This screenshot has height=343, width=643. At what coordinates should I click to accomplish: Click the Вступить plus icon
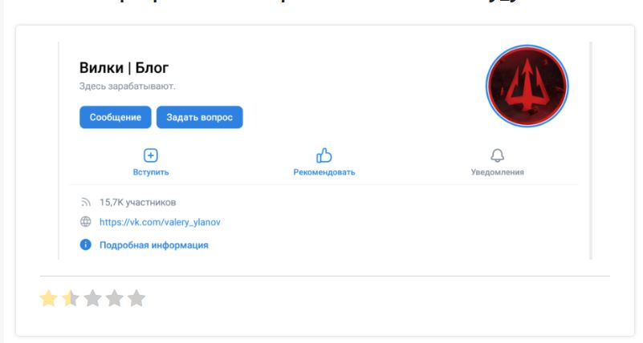[150, 155]
